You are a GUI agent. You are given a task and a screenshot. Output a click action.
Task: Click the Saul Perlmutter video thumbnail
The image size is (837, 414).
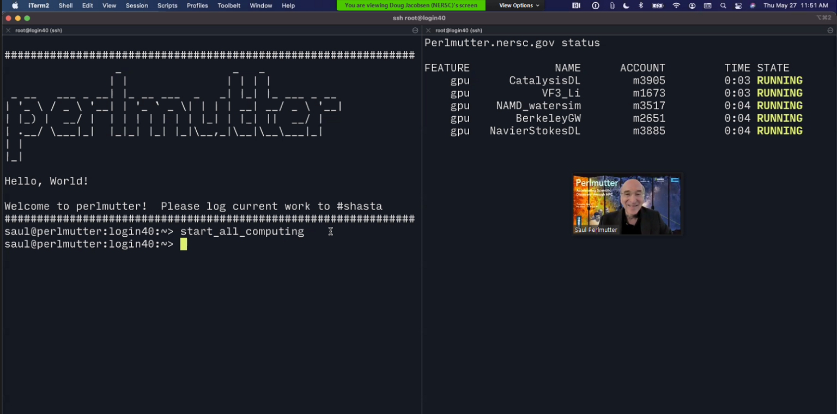[627, 205]
